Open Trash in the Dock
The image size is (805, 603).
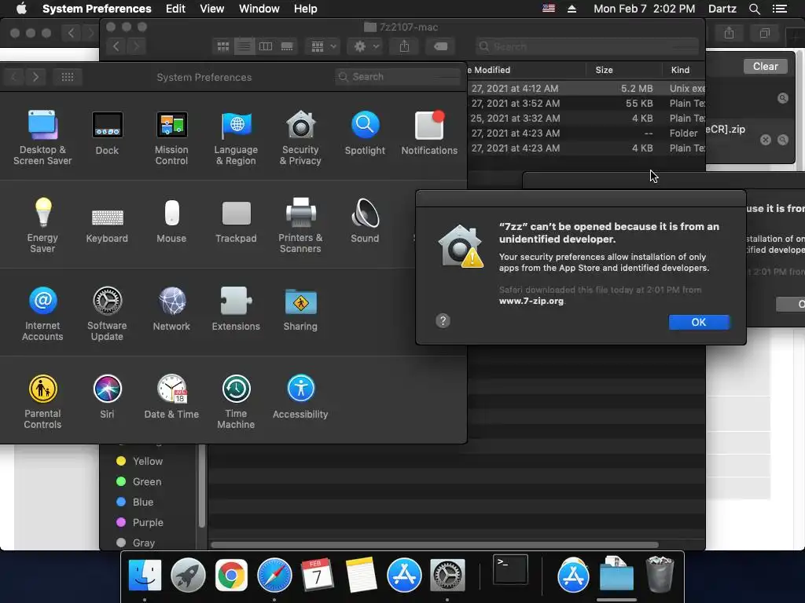coord(660,574)
